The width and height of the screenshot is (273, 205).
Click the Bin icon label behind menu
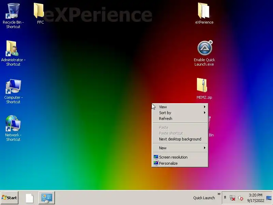click(x=211, y=135)
